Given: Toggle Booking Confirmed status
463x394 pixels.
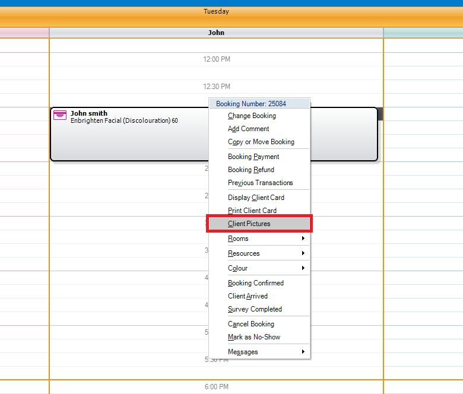Looking at the screenshot, I should point(255,283).
